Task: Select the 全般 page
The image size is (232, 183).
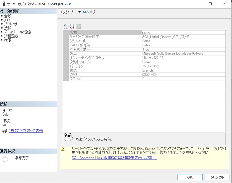Action: click(7, 16)
